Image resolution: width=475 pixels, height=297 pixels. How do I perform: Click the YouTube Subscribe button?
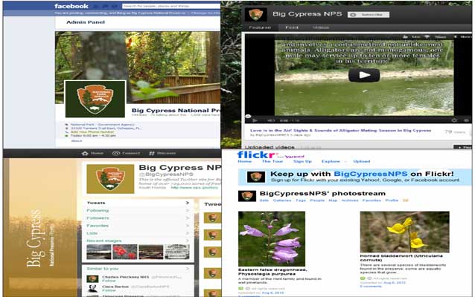369,15
